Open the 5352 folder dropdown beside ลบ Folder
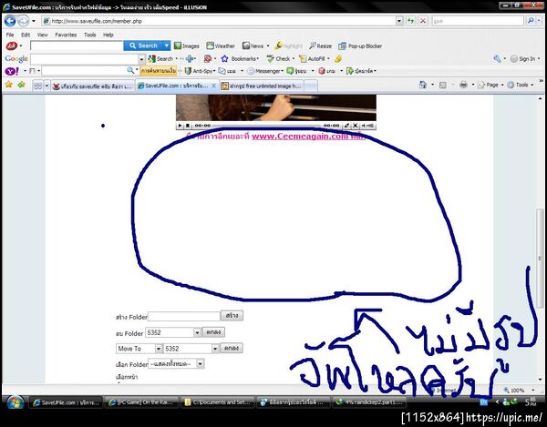 [197, 332]
